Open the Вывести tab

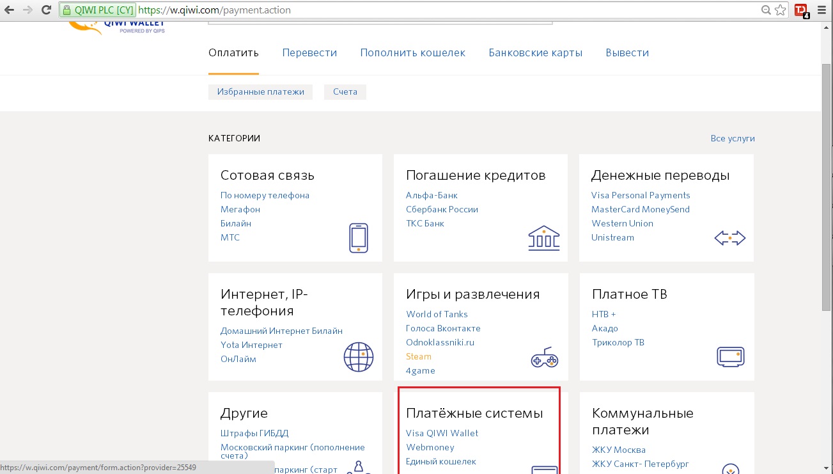pos(627,53)
